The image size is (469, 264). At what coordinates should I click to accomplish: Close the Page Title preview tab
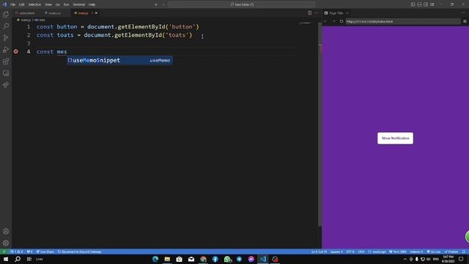pos(347,13)
